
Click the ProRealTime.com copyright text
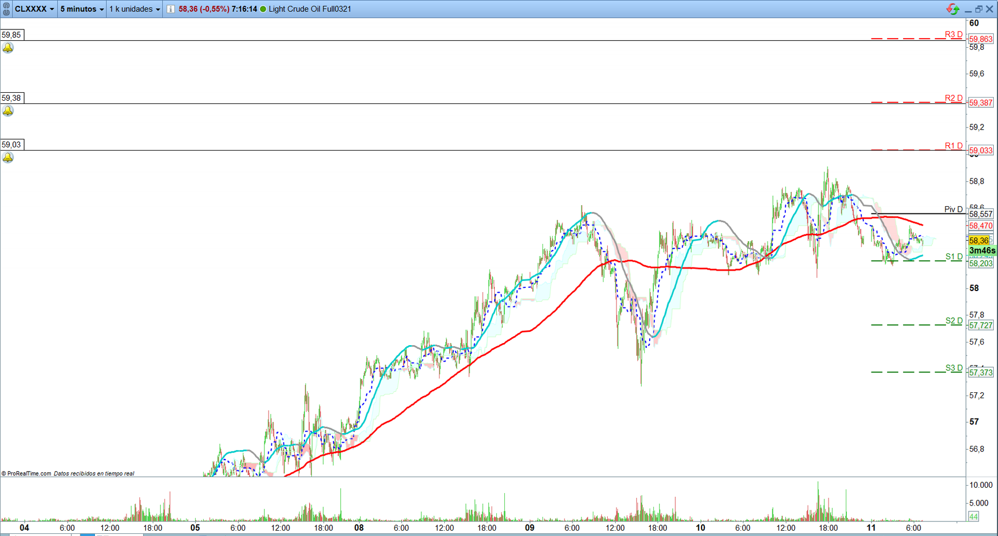(x=27, y=473)
